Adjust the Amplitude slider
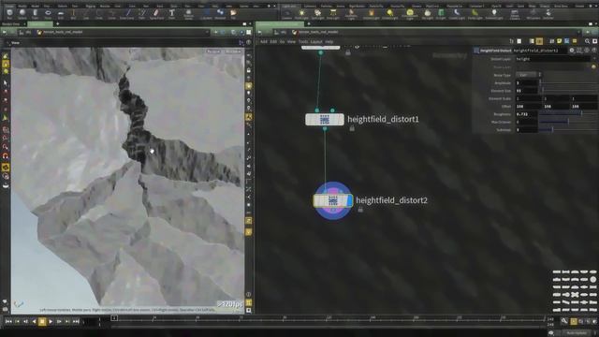Image resolution: width=599 pixels, height=337 pixels. (568, 83)
